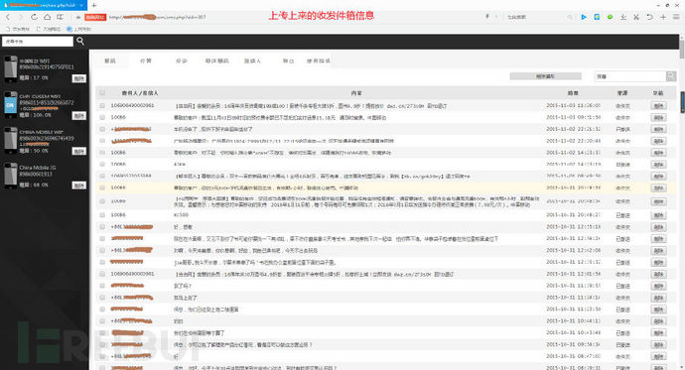Click the page vertical scrollbar thumb

click(x=681, y=48)
